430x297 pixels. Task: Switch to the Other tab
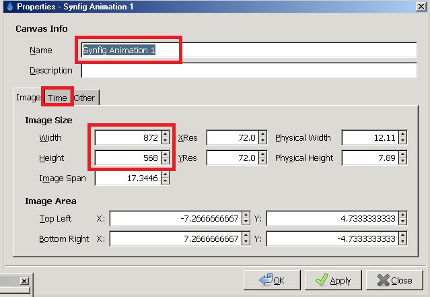pyautogui.click(x=85, y=98)
